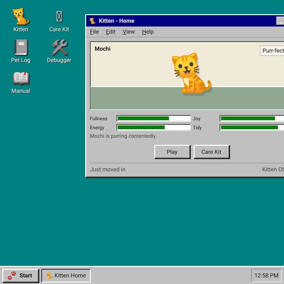Open the Manual book icon
Viewport: 284px width, 284px height.
tap(21, 82)
